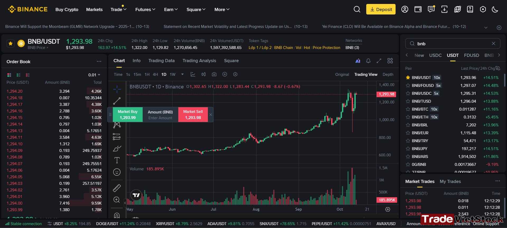This screenshot has height=228, width=507.
Task: Open the search magnifier in top navigation
Action: [357, 9]
